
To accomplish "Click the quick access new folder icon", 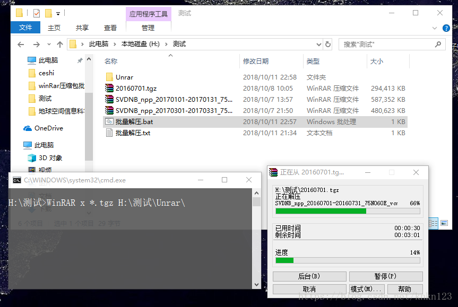I will click(48, 13).
